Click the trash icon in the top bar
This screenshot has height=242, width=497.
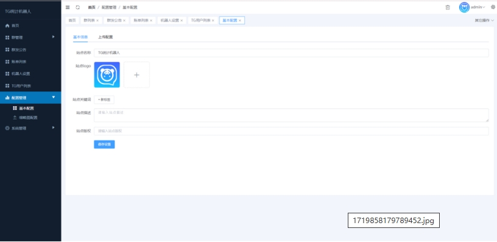pos(448,7)
